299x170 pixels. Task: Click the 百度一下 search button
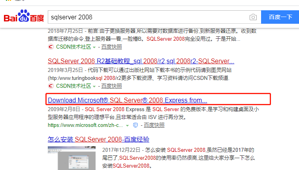tap(280, 17)
